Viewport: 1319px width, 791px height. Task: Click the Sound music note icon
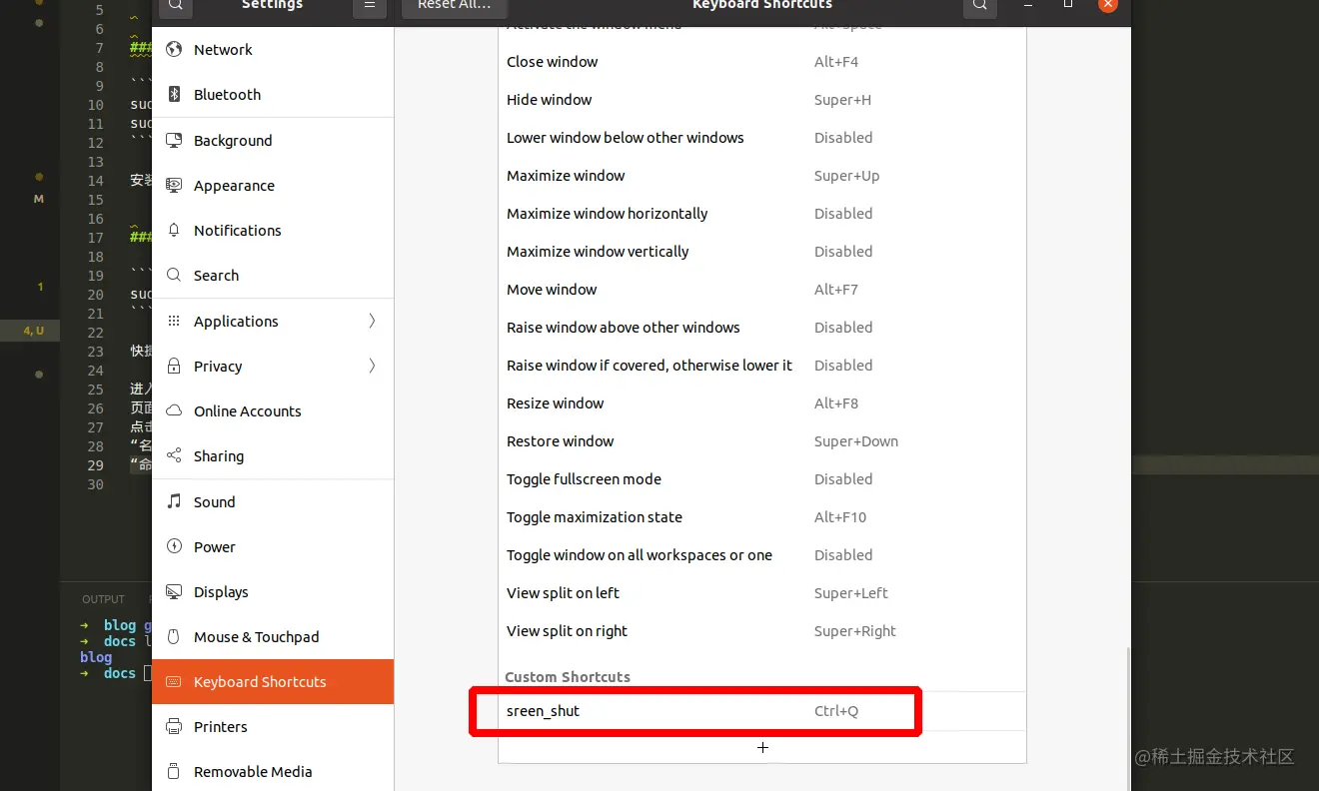[x=174, y=502]
